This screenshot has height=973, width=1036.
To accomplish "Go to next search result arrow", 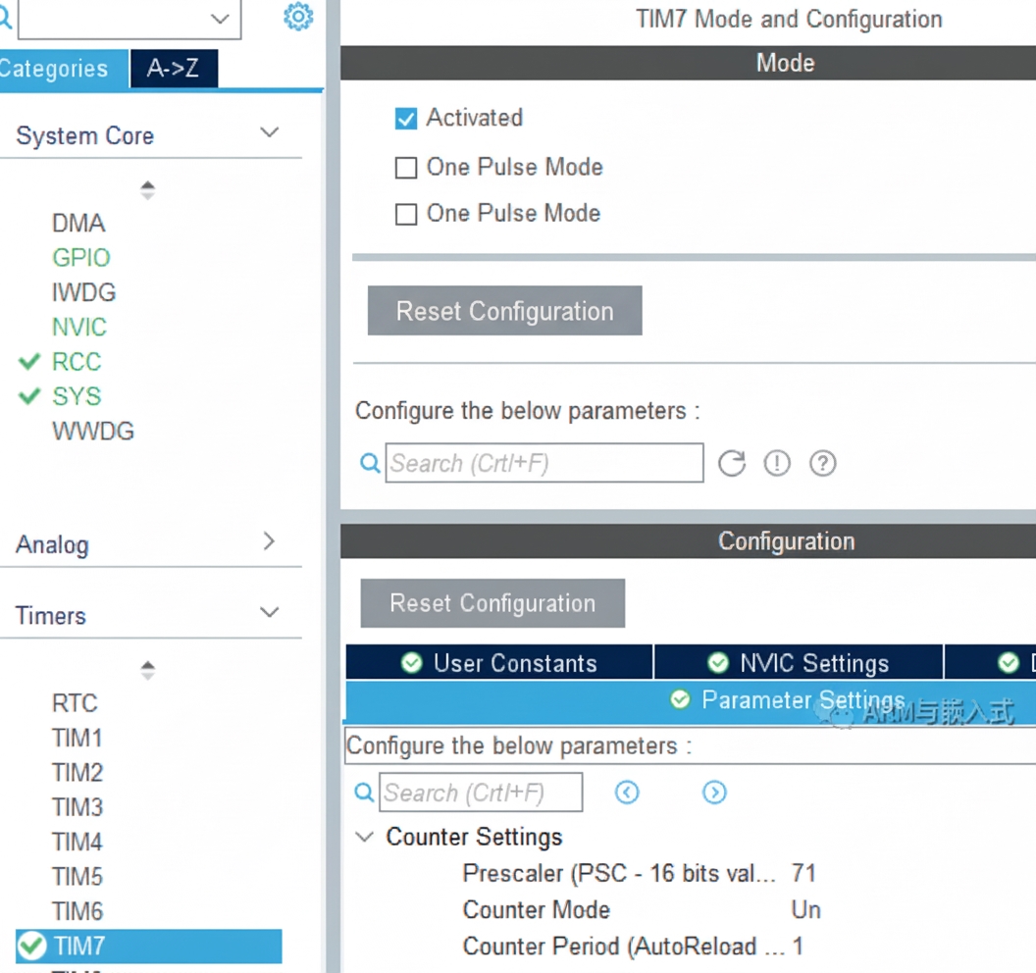I will (714, 793).
